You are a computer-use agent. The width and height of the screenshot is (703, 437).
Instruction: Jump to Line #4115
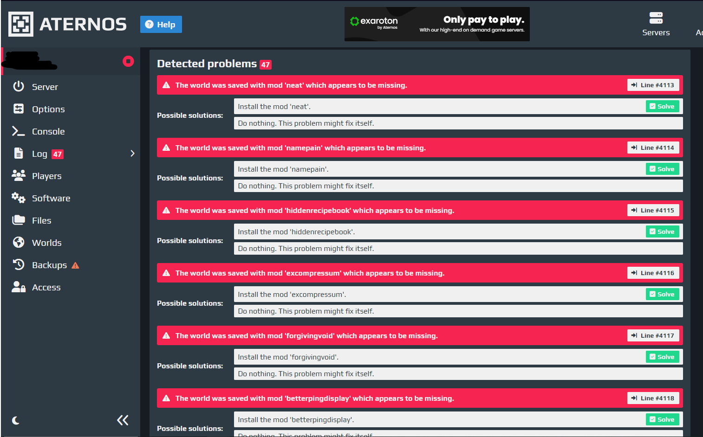click(653, 210)
